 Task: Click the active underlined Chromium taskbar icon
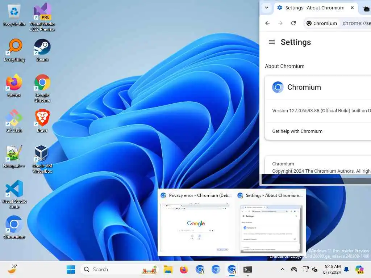tap(232, 269)
